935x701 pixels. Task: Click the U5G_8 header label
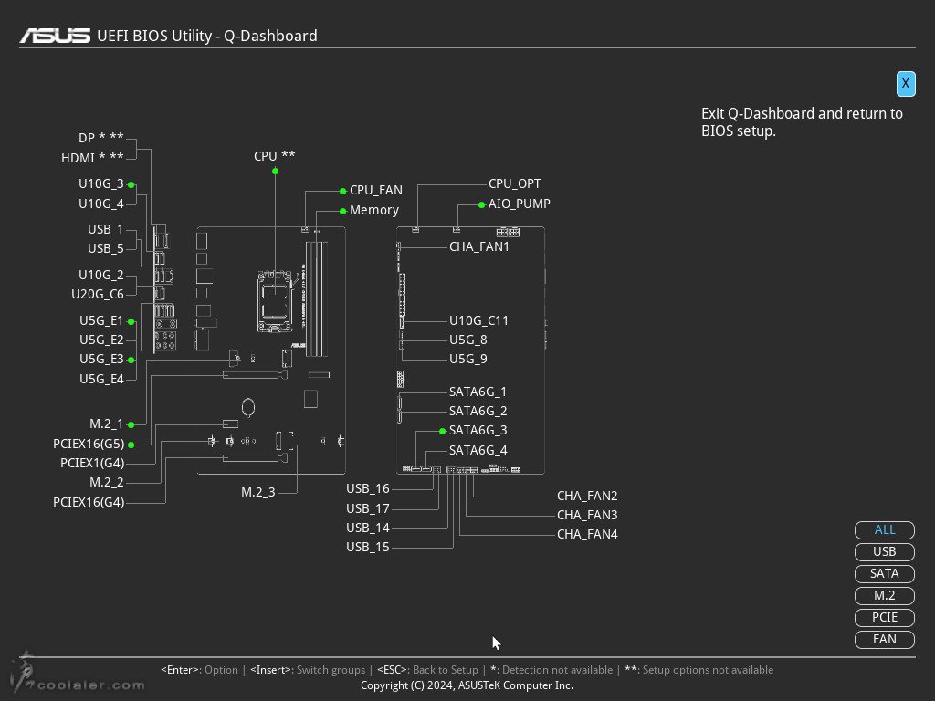coord(468,340)
